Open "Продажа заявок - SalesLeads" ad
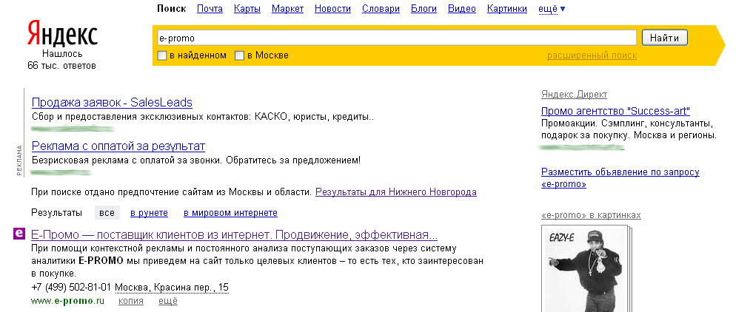 coord(112,102)
